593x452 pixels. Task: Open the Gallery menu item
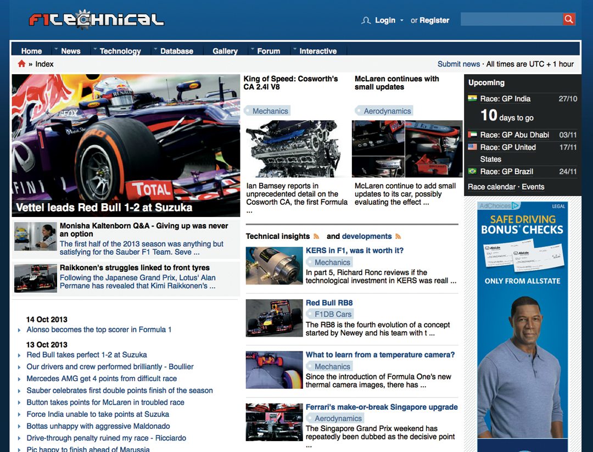(x=225, y=51)
